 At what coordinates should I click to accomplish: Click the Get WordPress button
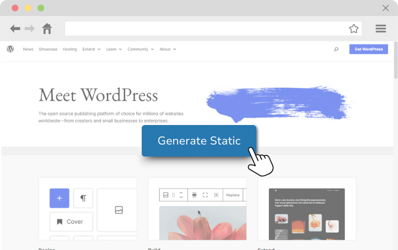point(368,49)
